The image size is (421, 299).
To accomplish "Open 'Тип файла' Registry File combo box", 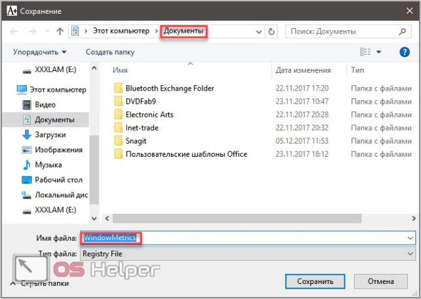I will (x=247, y=254).
